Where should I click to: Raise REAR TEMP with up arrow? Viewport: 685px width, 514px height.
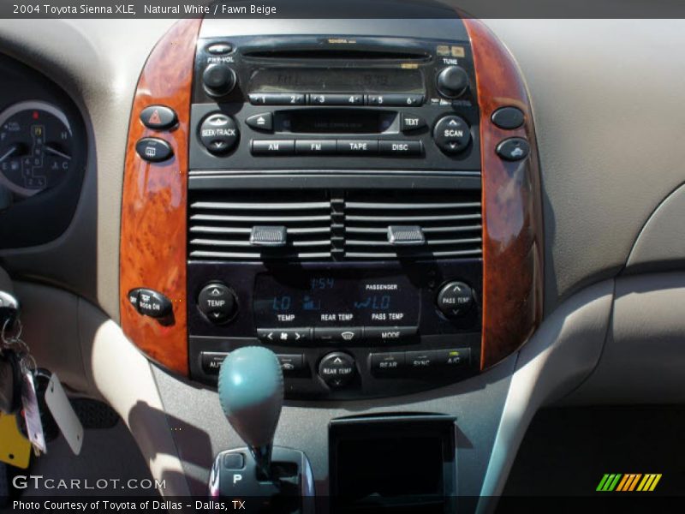click(x=337, y=361)
